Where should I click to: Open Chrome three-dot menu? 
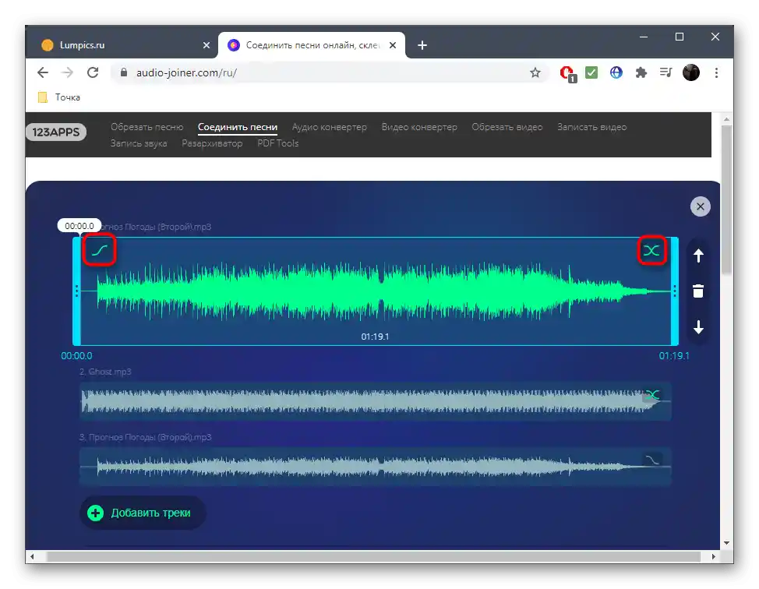coord(716,72)
